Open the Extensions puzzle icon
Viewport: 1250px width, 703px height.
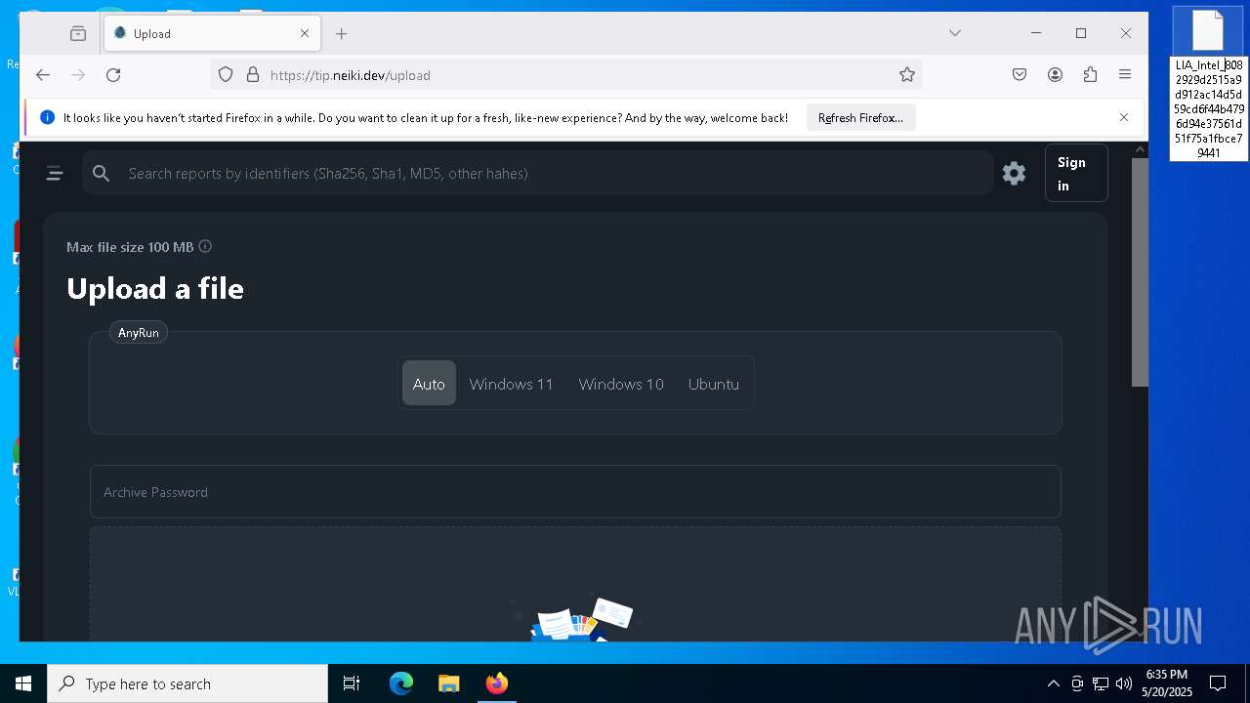pos(1090,75)
